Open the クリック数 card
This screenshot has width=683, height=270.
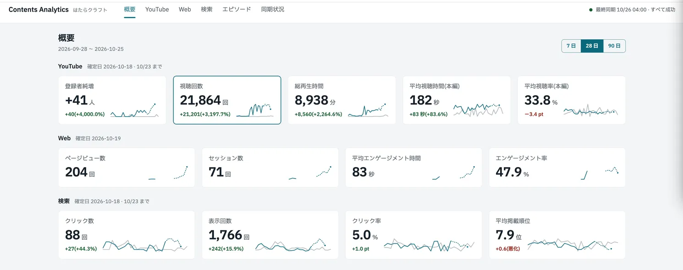(127, 235)
